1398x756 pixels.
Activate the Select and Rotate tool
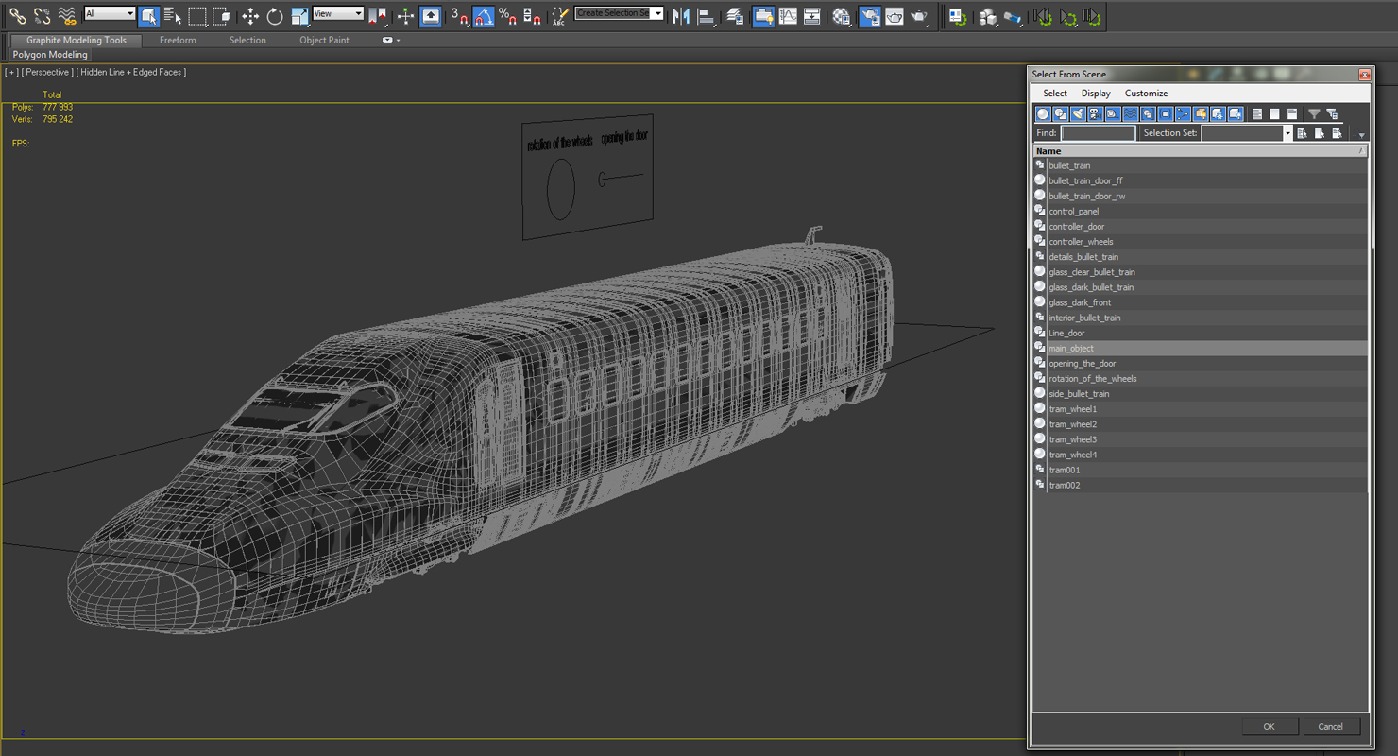click(x=275, y=16)
